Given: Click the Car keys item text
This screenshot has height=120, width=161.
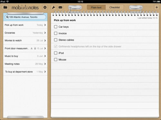Looking at the screenshot, I should coord(63,27).
